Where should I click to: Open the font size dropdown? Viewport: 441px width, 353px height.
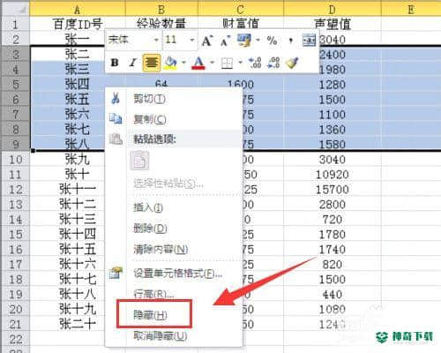192,40
